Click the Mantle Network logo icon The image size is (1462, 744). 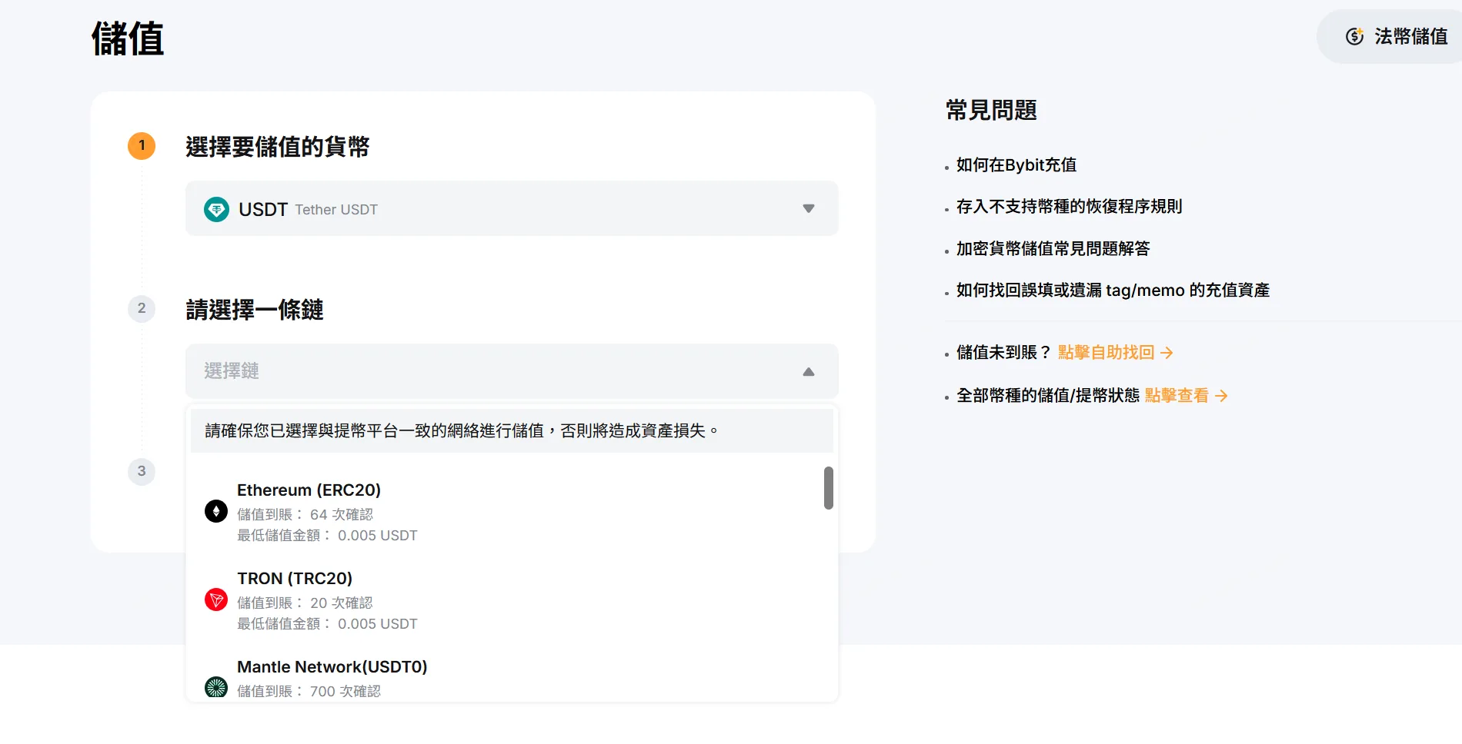[x=216, y=687]
